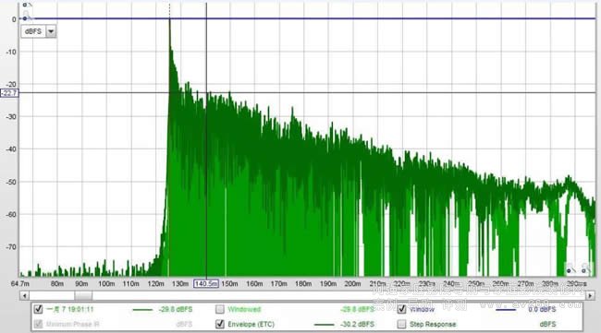Click the 140.5m cursor time label

click(x=206, y=284)
